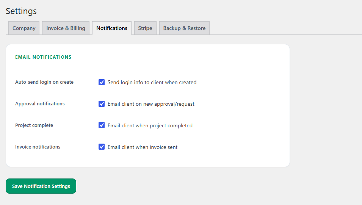
Task: Click the Settings page title
Action: 21,11
